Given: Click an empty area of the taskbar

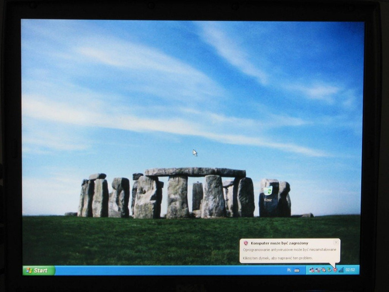Looking at the screenshot, I should 167,270.
